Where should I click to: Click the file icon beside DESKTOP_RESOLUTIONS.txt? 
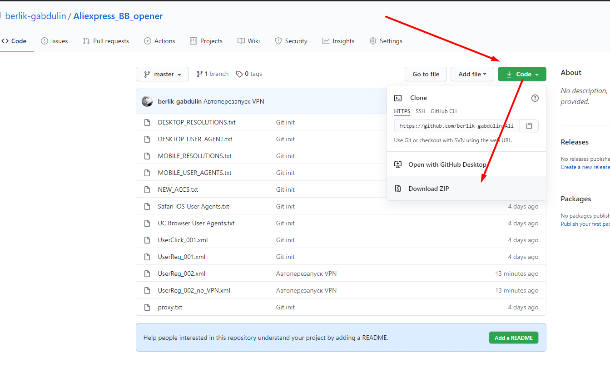(147, 122)
